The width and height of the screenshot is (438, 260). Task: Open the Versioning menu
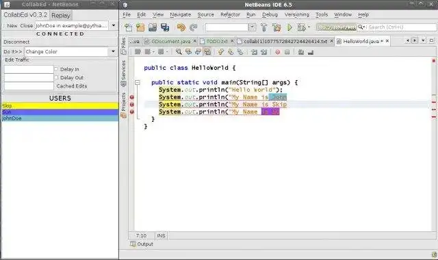(x=296, y=14)
